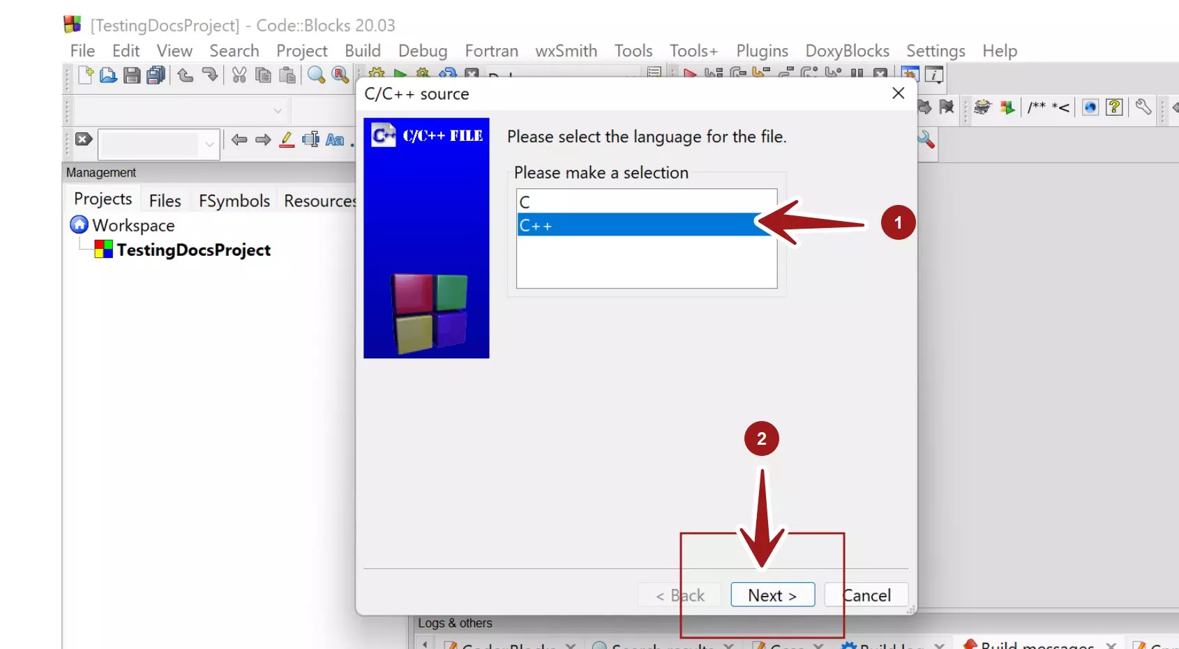Redo the last action in toolbar
The image size is (1179, 649).
209,75
